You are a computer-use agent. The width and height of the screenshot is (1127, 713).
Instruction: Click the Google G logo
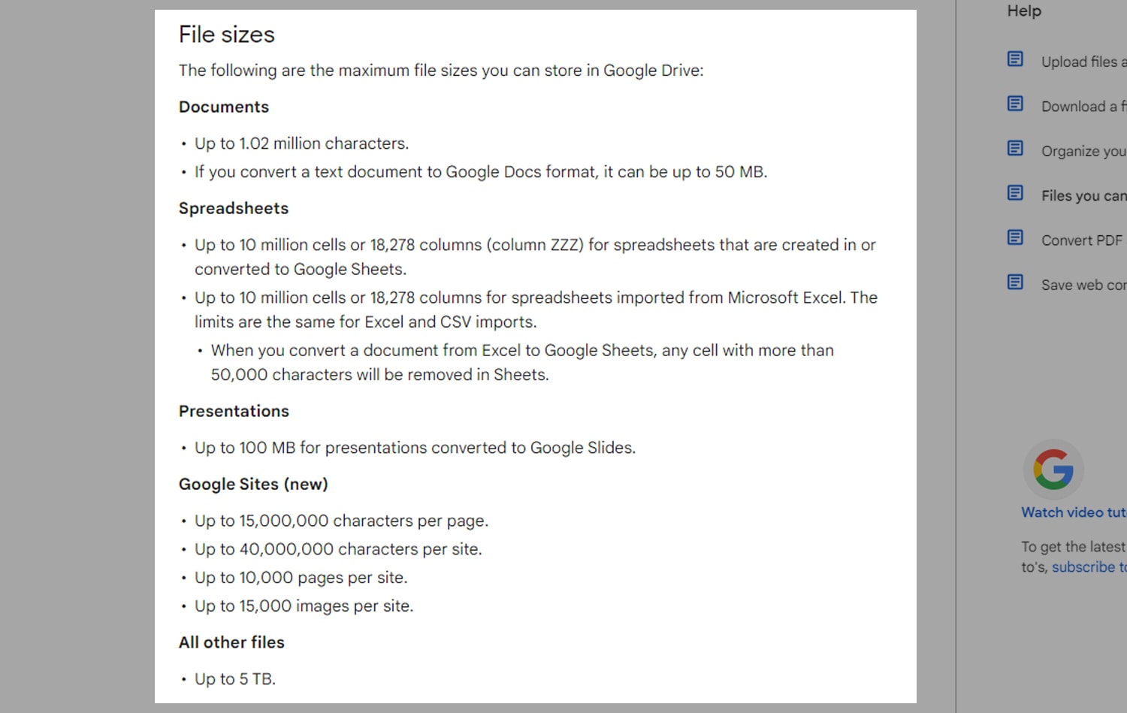(1053, 469)
